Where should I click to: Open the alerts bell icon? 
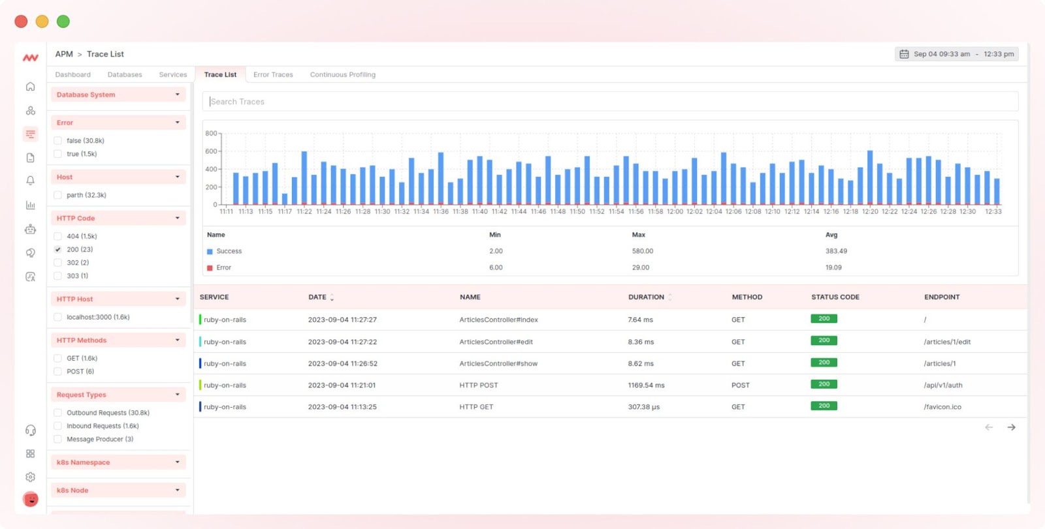pyautogui.click(x=30, y=181)
